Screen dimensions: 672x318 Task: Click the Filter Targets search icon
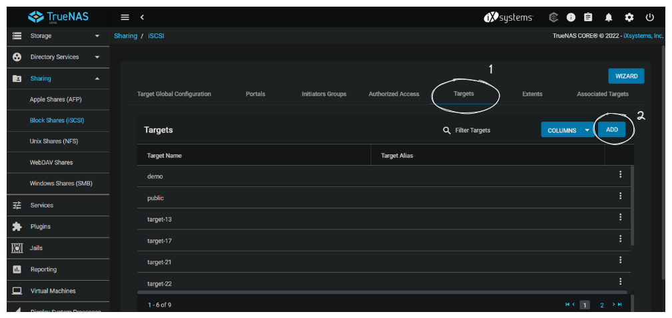point(447,130)
